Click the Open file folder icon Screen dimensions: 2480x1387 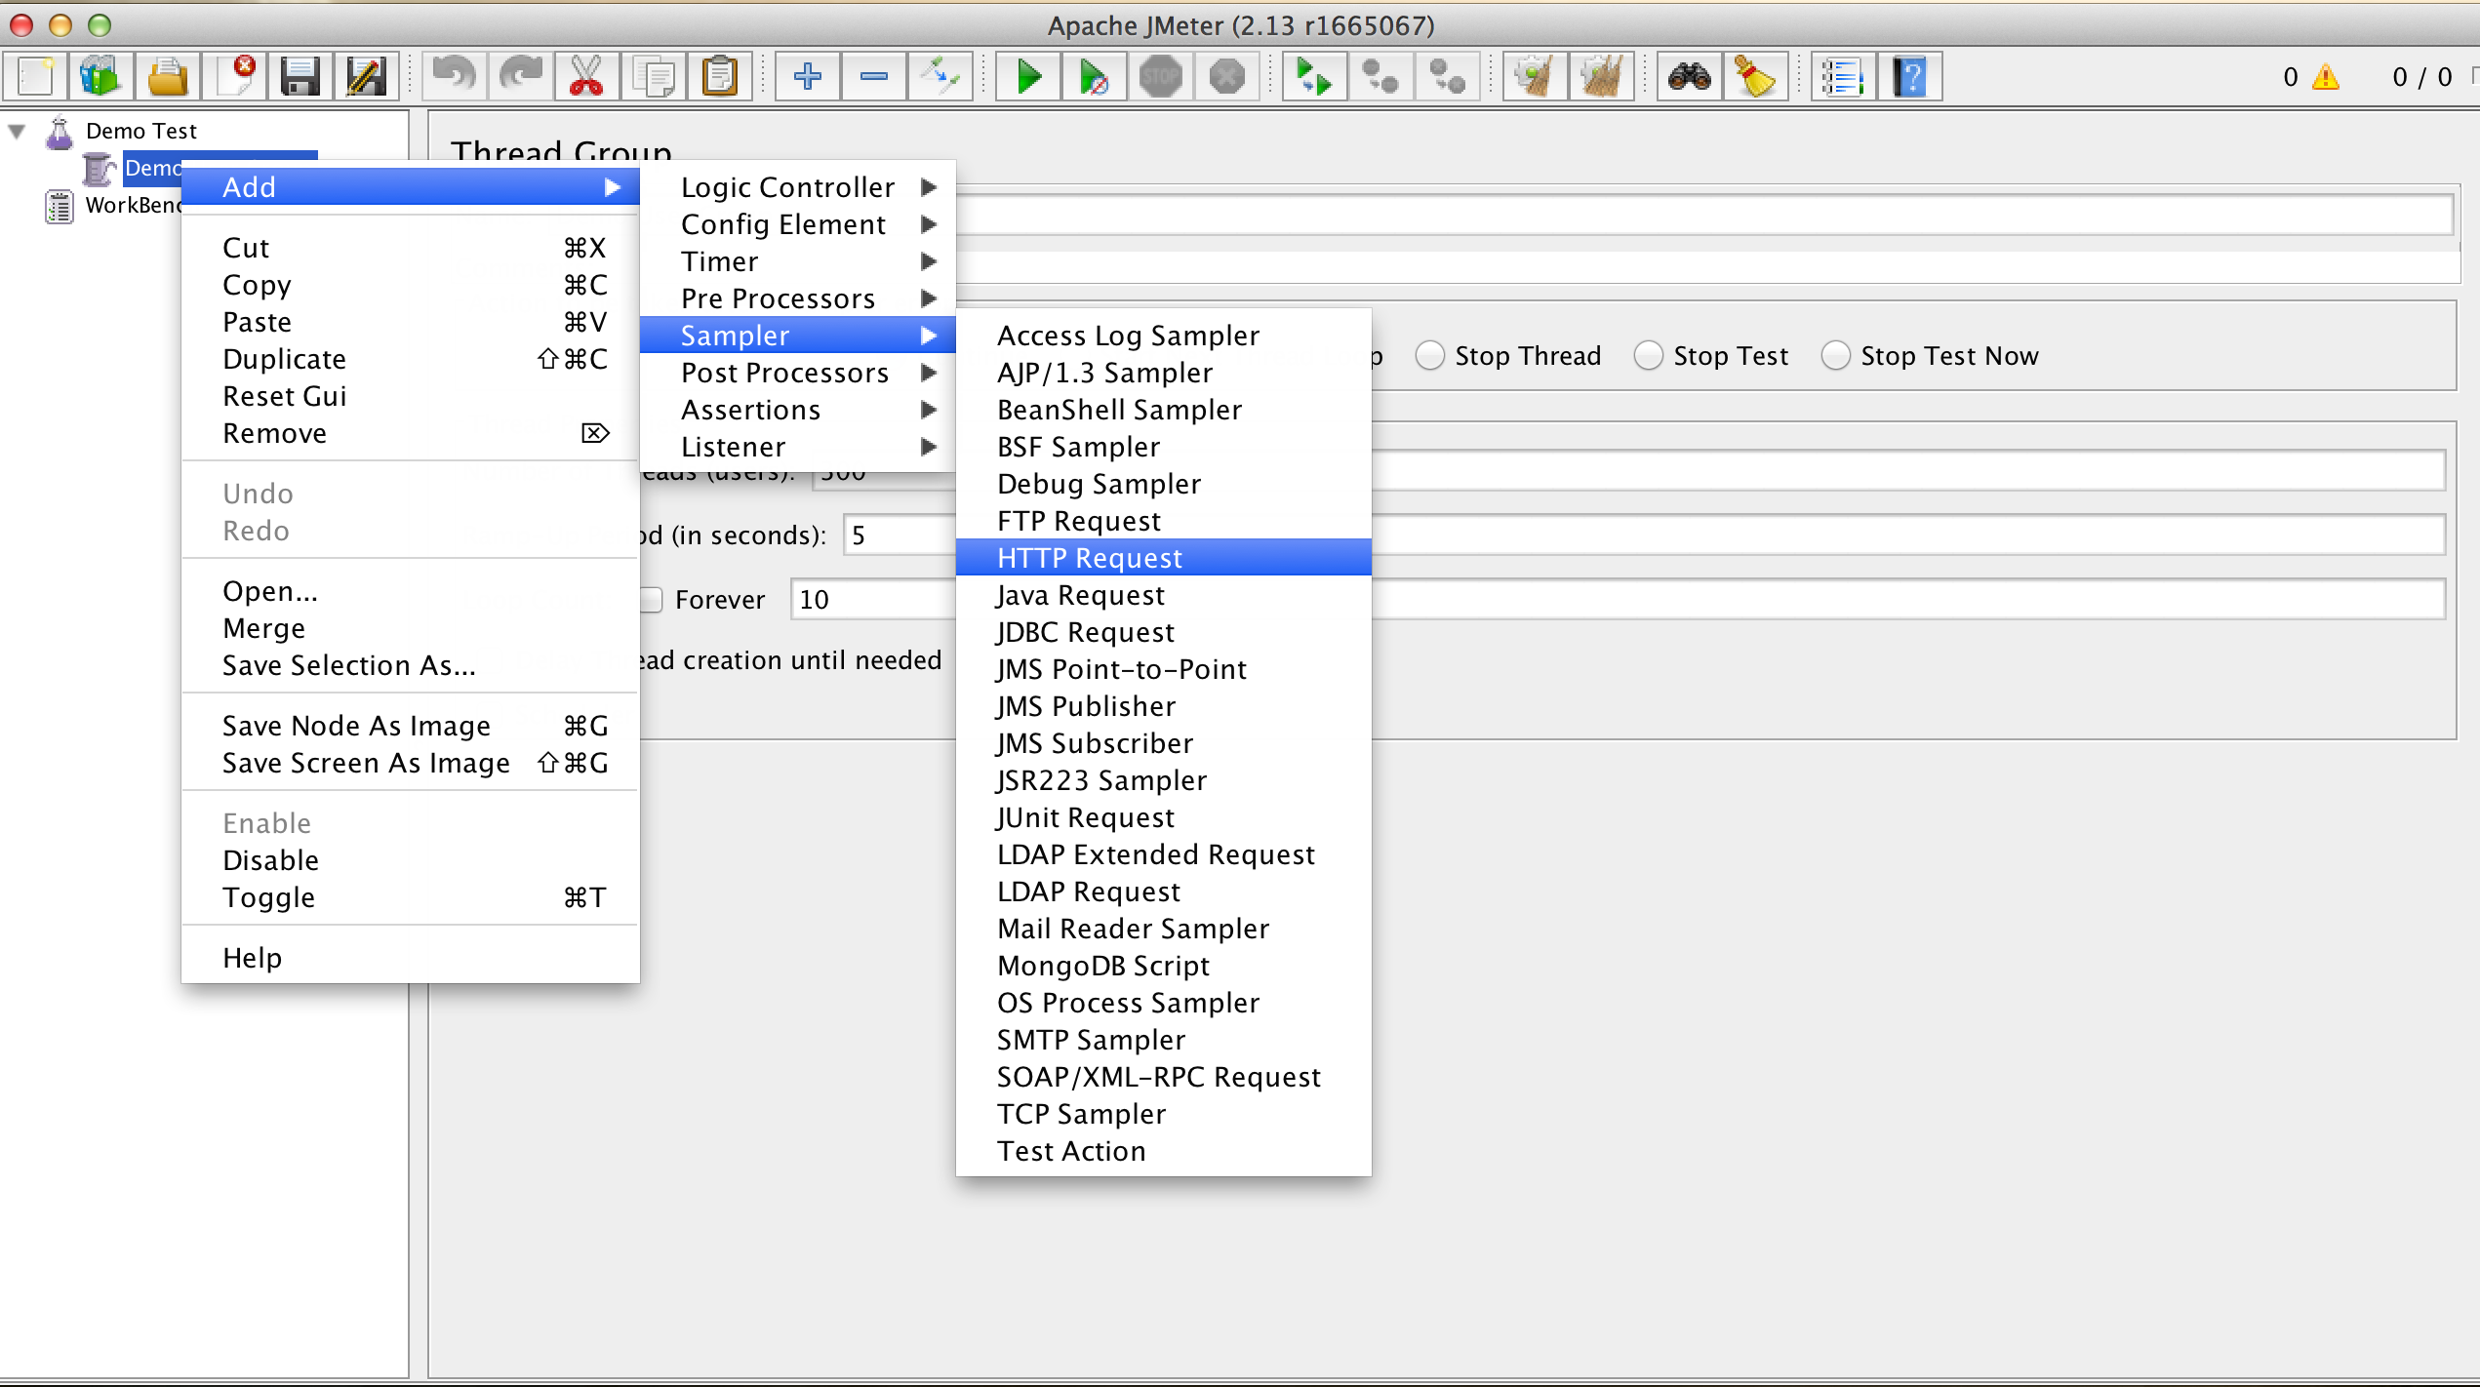coord(168,76)
